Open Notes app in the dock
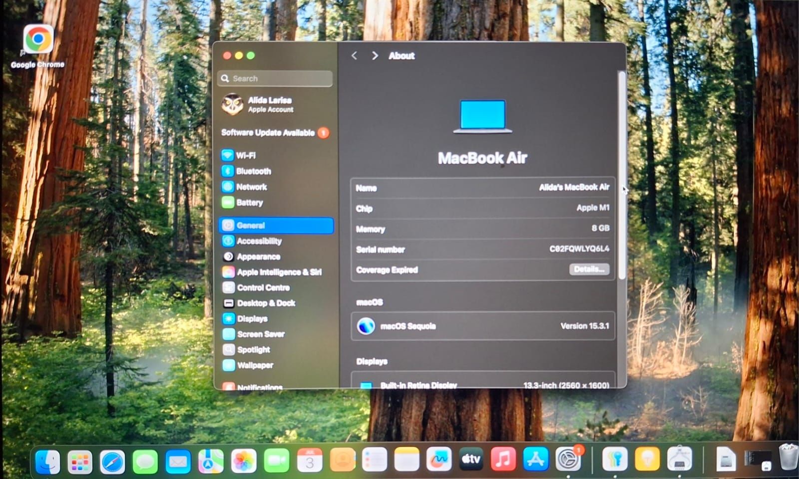 coord(407,460)
